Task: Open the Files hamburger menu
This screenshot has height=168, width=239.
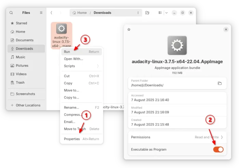Action: coord(41,13)
